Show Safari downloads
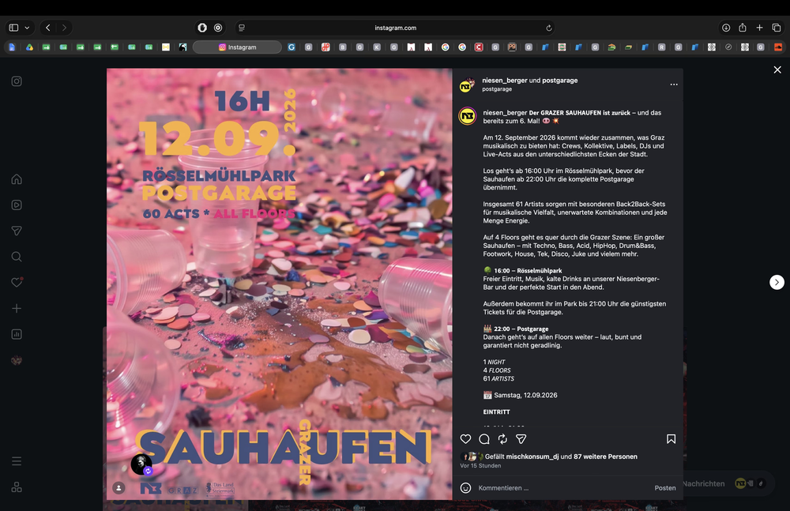The image size is (790, 511). click(x=726, y=28)
